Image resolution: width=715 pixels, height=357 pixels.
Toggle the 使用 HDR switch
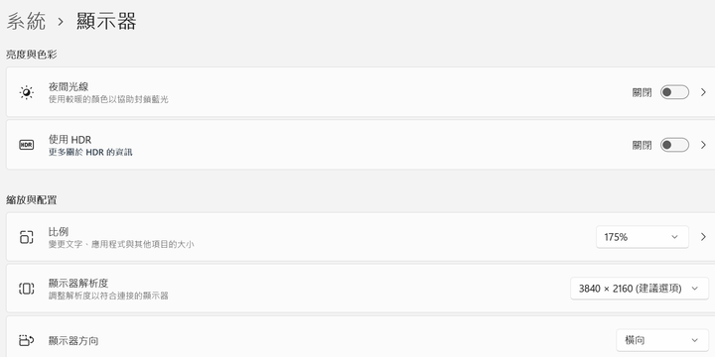[x=674, y=145]
